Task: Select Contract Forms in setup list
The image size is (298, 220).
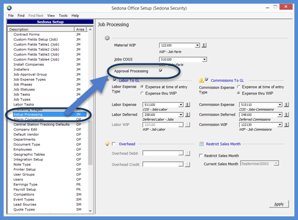Action: click(x=27, y=34)
